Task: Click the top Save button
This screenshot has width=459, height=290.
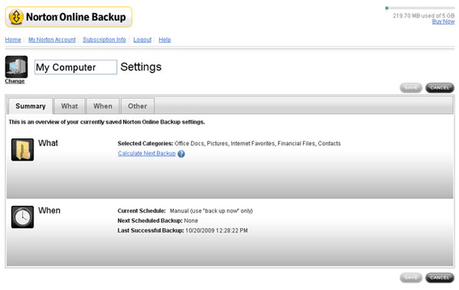Action: 411,88
